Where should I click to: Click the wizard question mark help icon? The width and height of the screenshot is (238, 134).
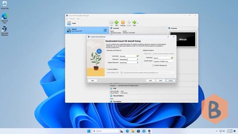[168, 37]
